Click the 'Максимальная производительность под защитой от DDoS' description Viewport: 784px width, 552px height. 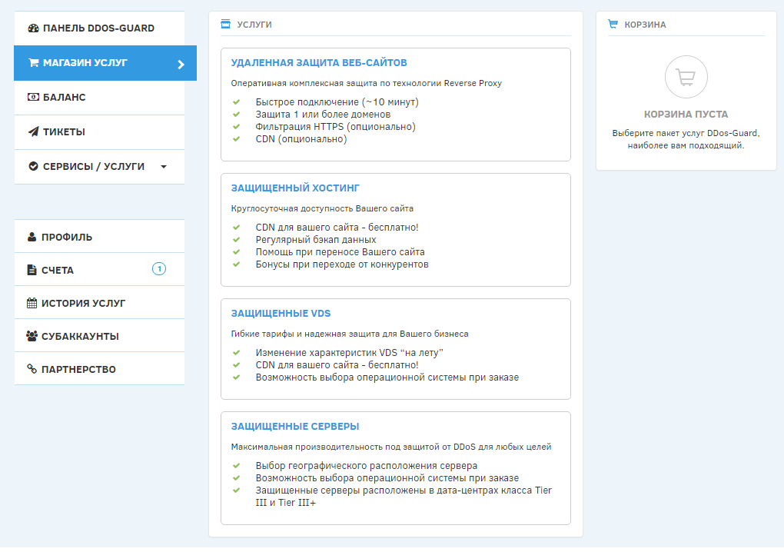click(x=391, y=447)
